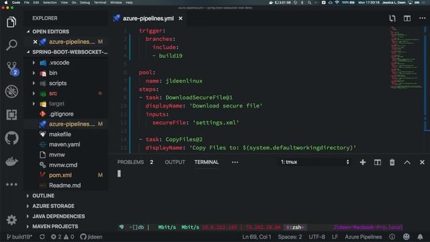Expand the Java Dependencies section

pos(58,216)
